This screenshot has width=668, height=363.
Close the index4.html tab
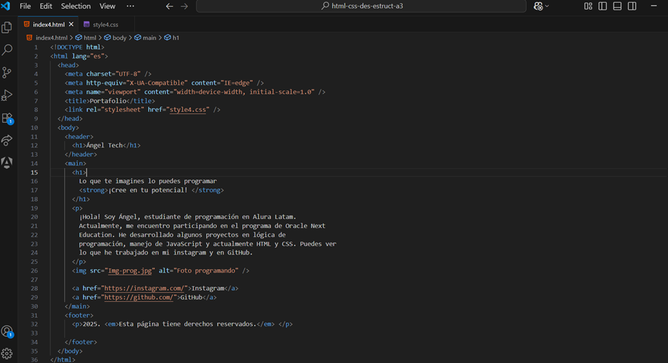(x=71, y=24)
